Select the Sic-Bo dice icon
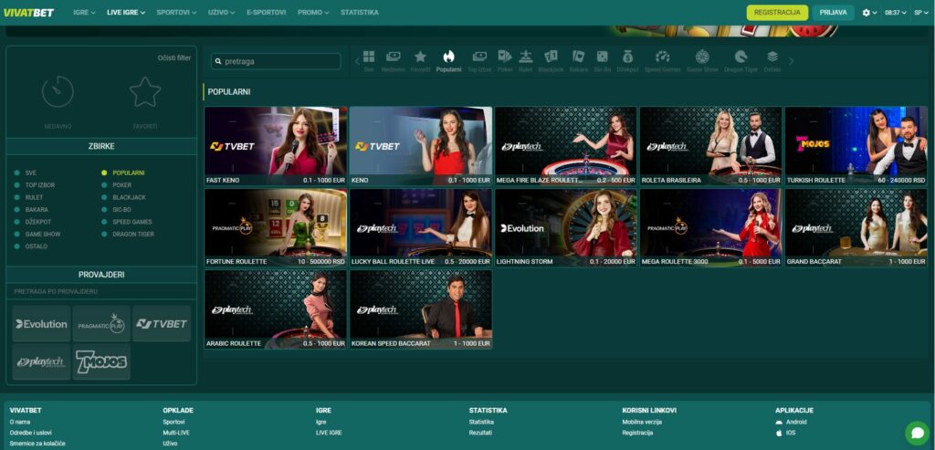Screen dimensions: 935x450 pos(603,58)
